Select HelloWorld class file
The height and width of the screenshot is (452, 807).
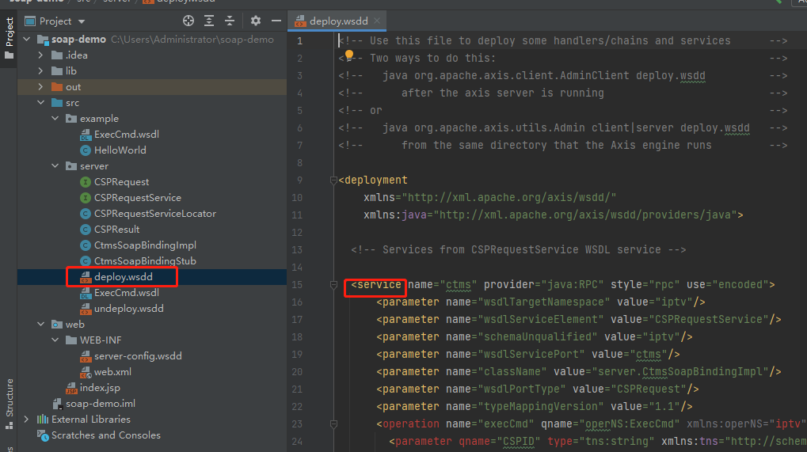pyautogui.click(x=120, y=150)
